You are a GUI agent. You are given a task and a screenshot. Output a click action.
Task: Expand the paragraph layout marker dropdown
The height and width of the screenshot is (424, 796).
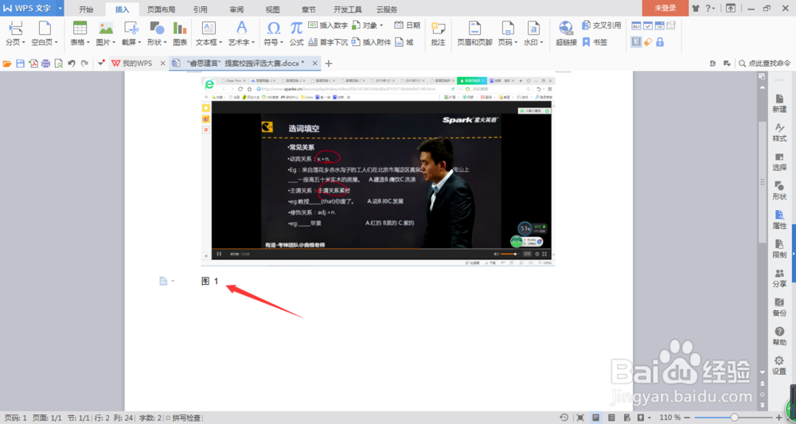click(x=173, y=281)
